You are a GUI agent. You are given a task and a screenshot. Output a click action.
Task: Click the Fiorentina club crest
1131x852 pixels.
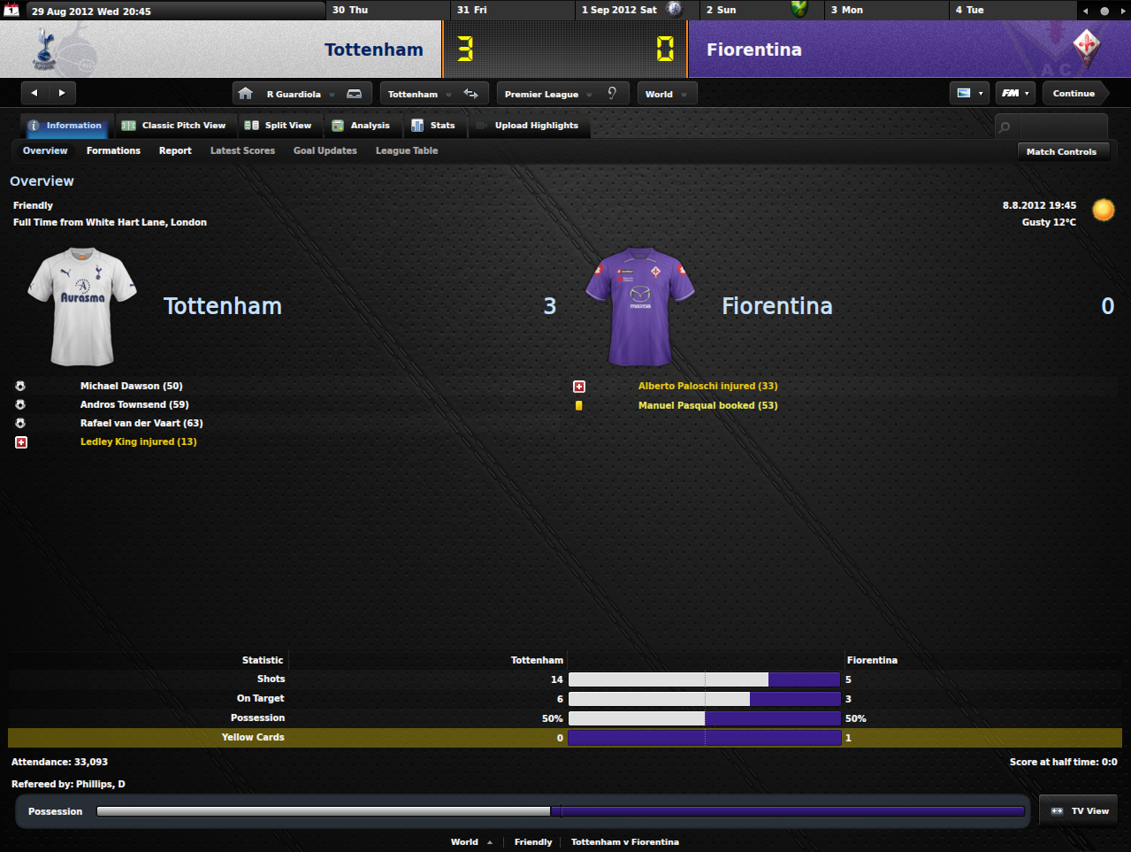coord(1086,49)
